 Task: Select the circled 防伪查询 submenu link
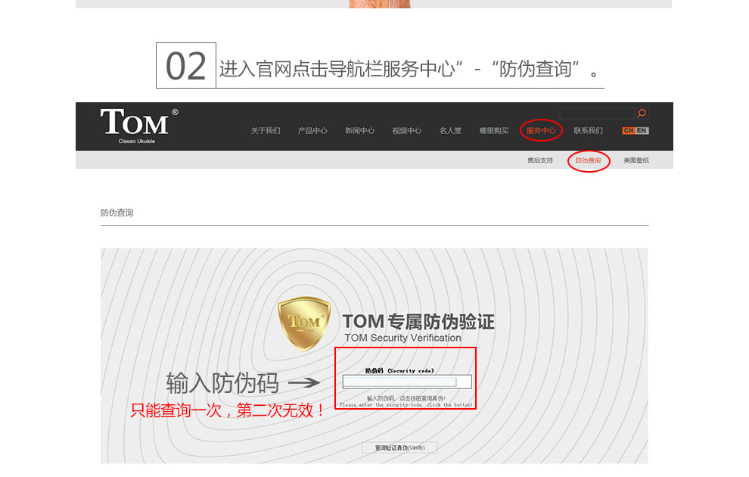[588, 160]
